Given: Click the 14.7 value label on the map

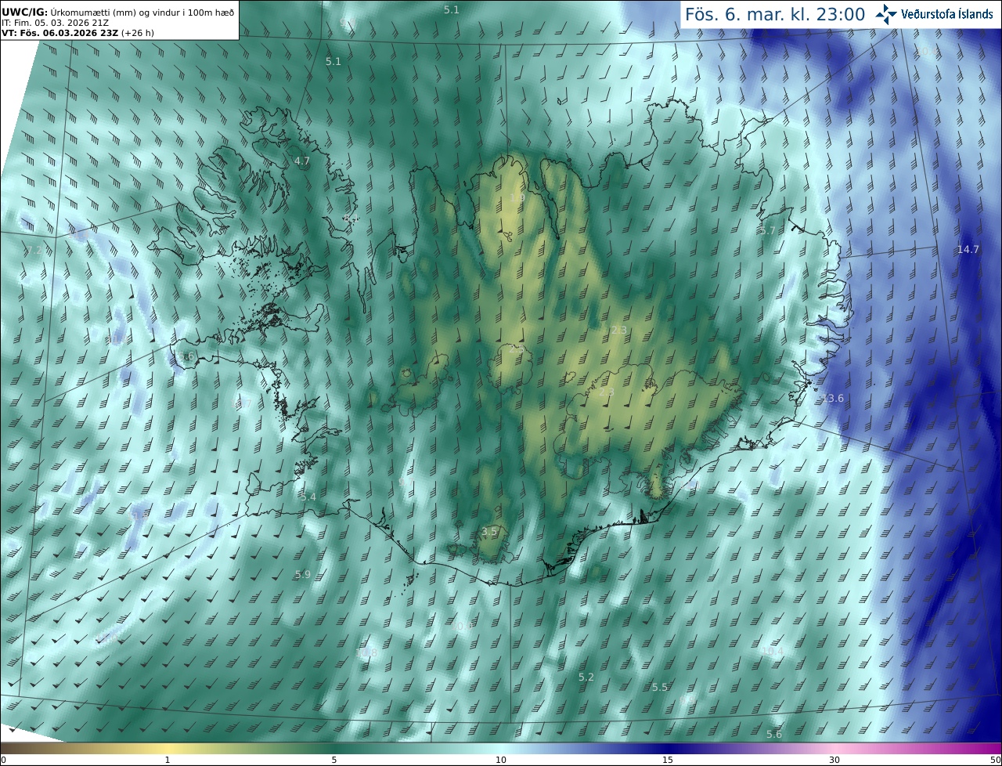Looking at the screenshot, I should pos(968,249).
